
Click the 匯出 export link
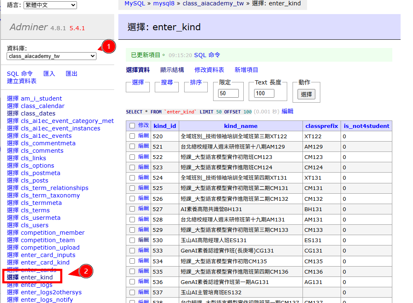point(72,74)
